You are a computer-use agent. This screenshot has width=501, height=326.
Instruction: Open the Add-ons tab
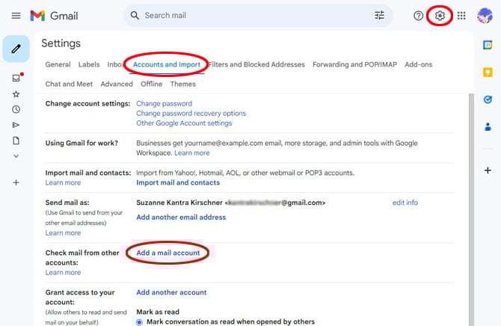coord(419,64)
